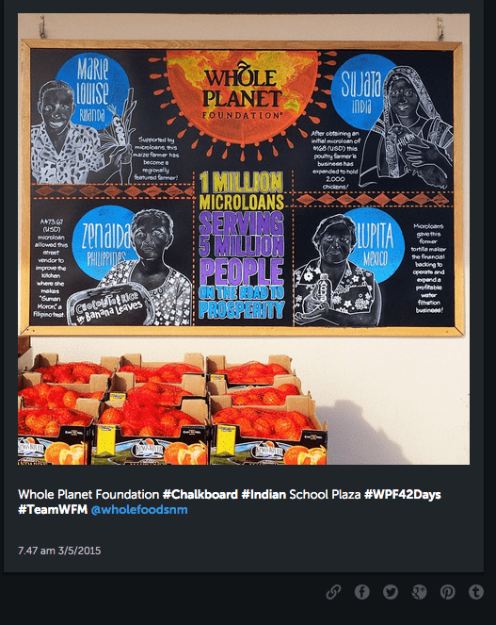Visit the @wholefoodsnm profile mention
Image resolution: width=496 pixels, height=625 pixels.
coord(139,510)
